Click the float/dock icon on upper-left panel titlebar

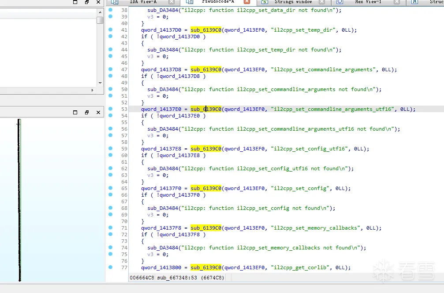pyautogui.click(x=86, y=3)
